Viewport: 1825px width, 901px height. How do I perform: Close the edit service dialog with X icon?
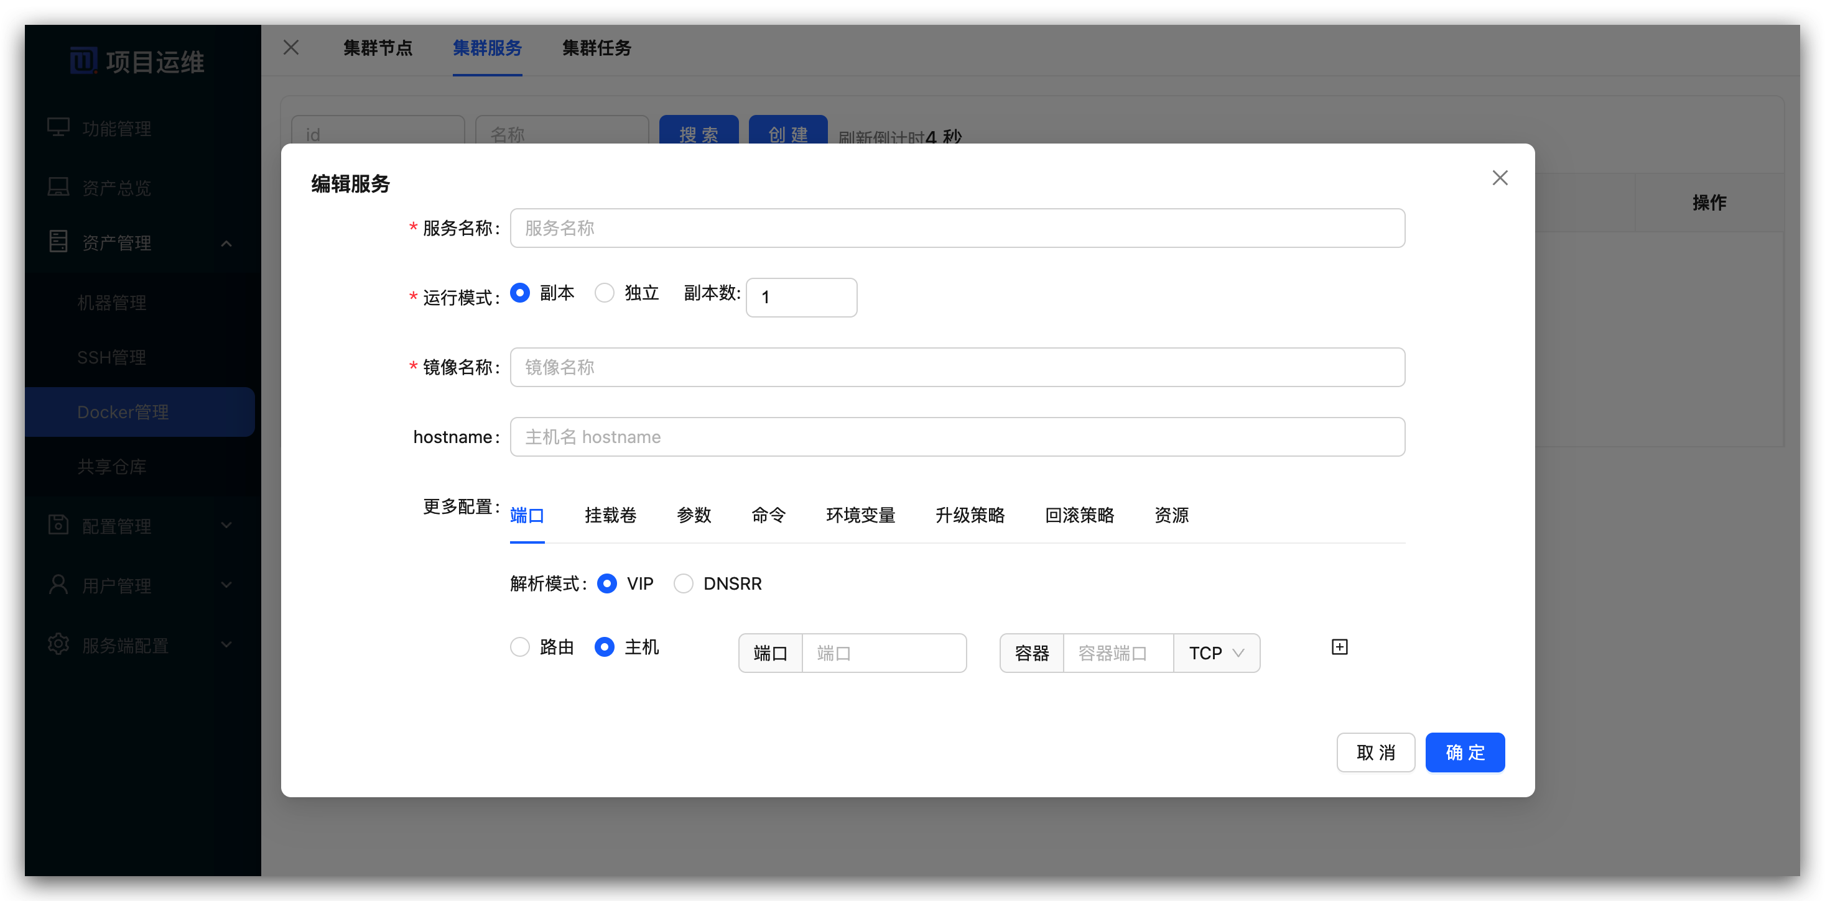click(x=1499, y=178)
